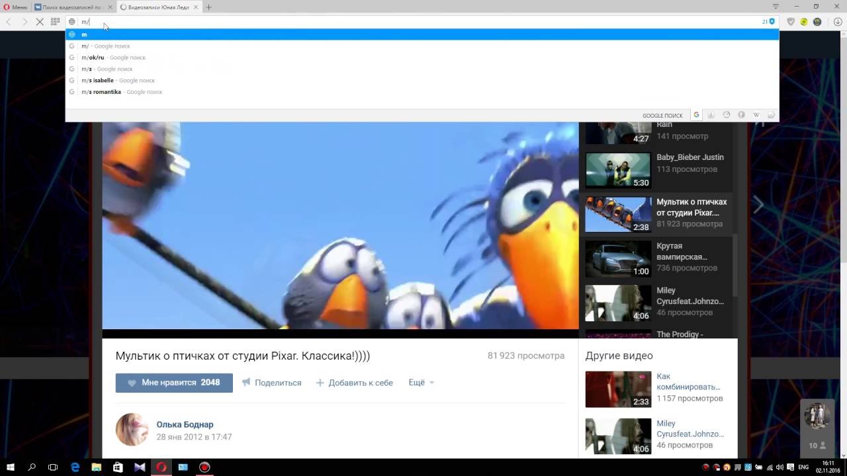Click the taskbar search magnifier icon

click(x=32, y=467)
